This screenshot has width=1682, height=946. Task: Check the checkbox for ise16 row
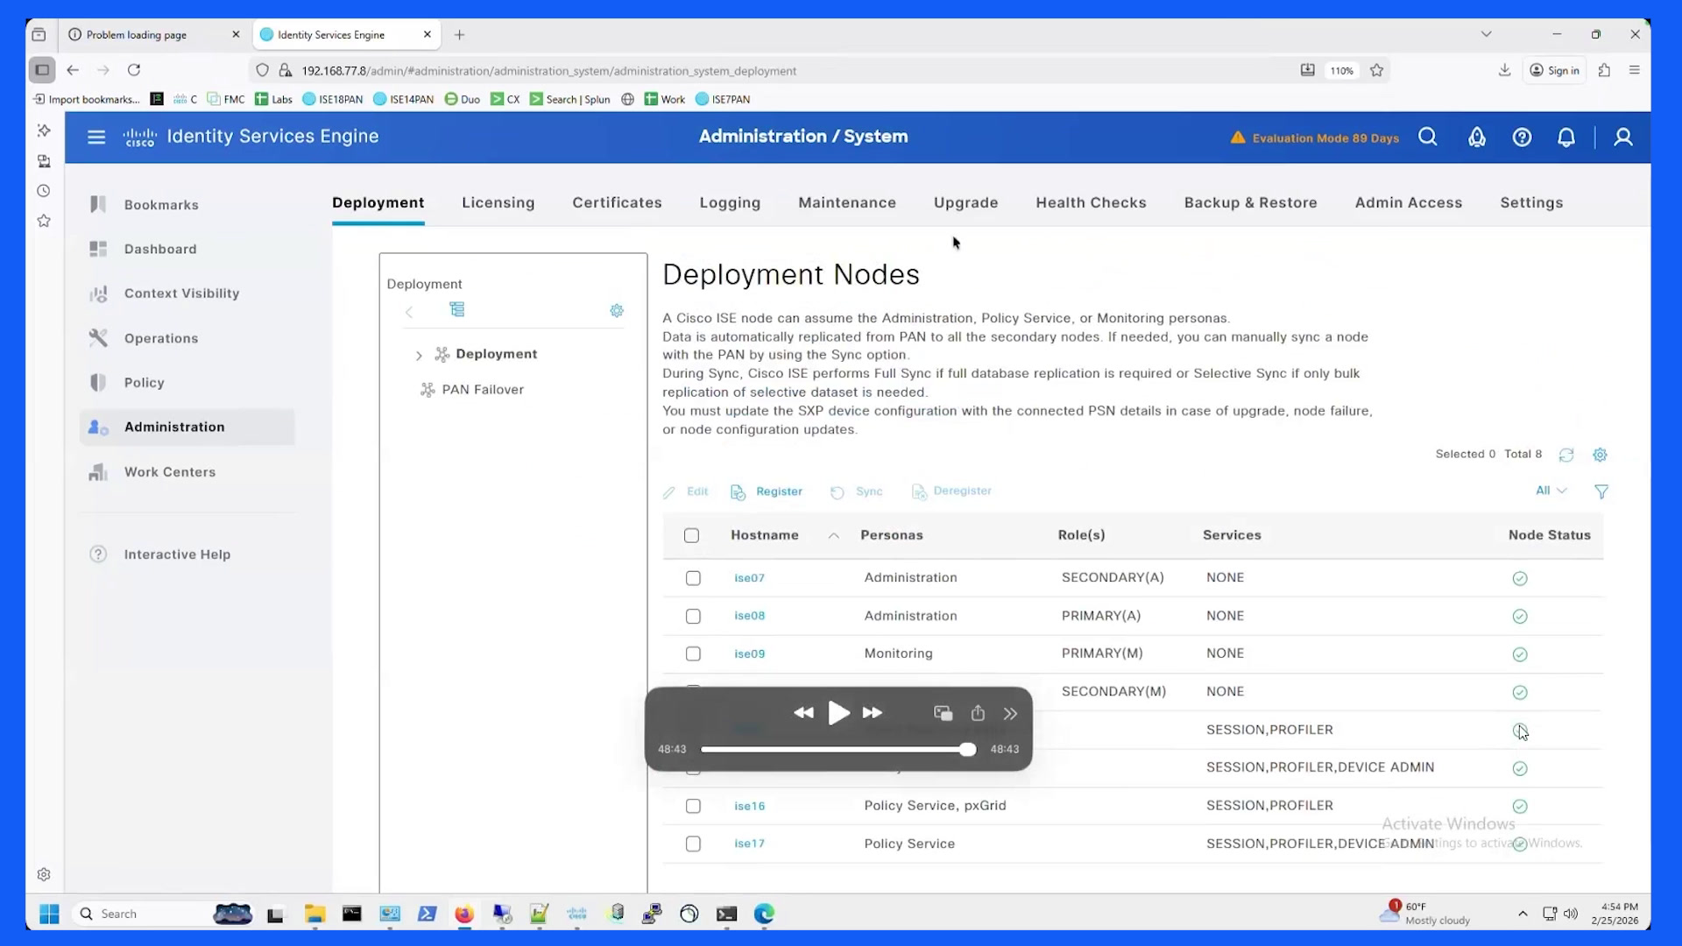693,806
